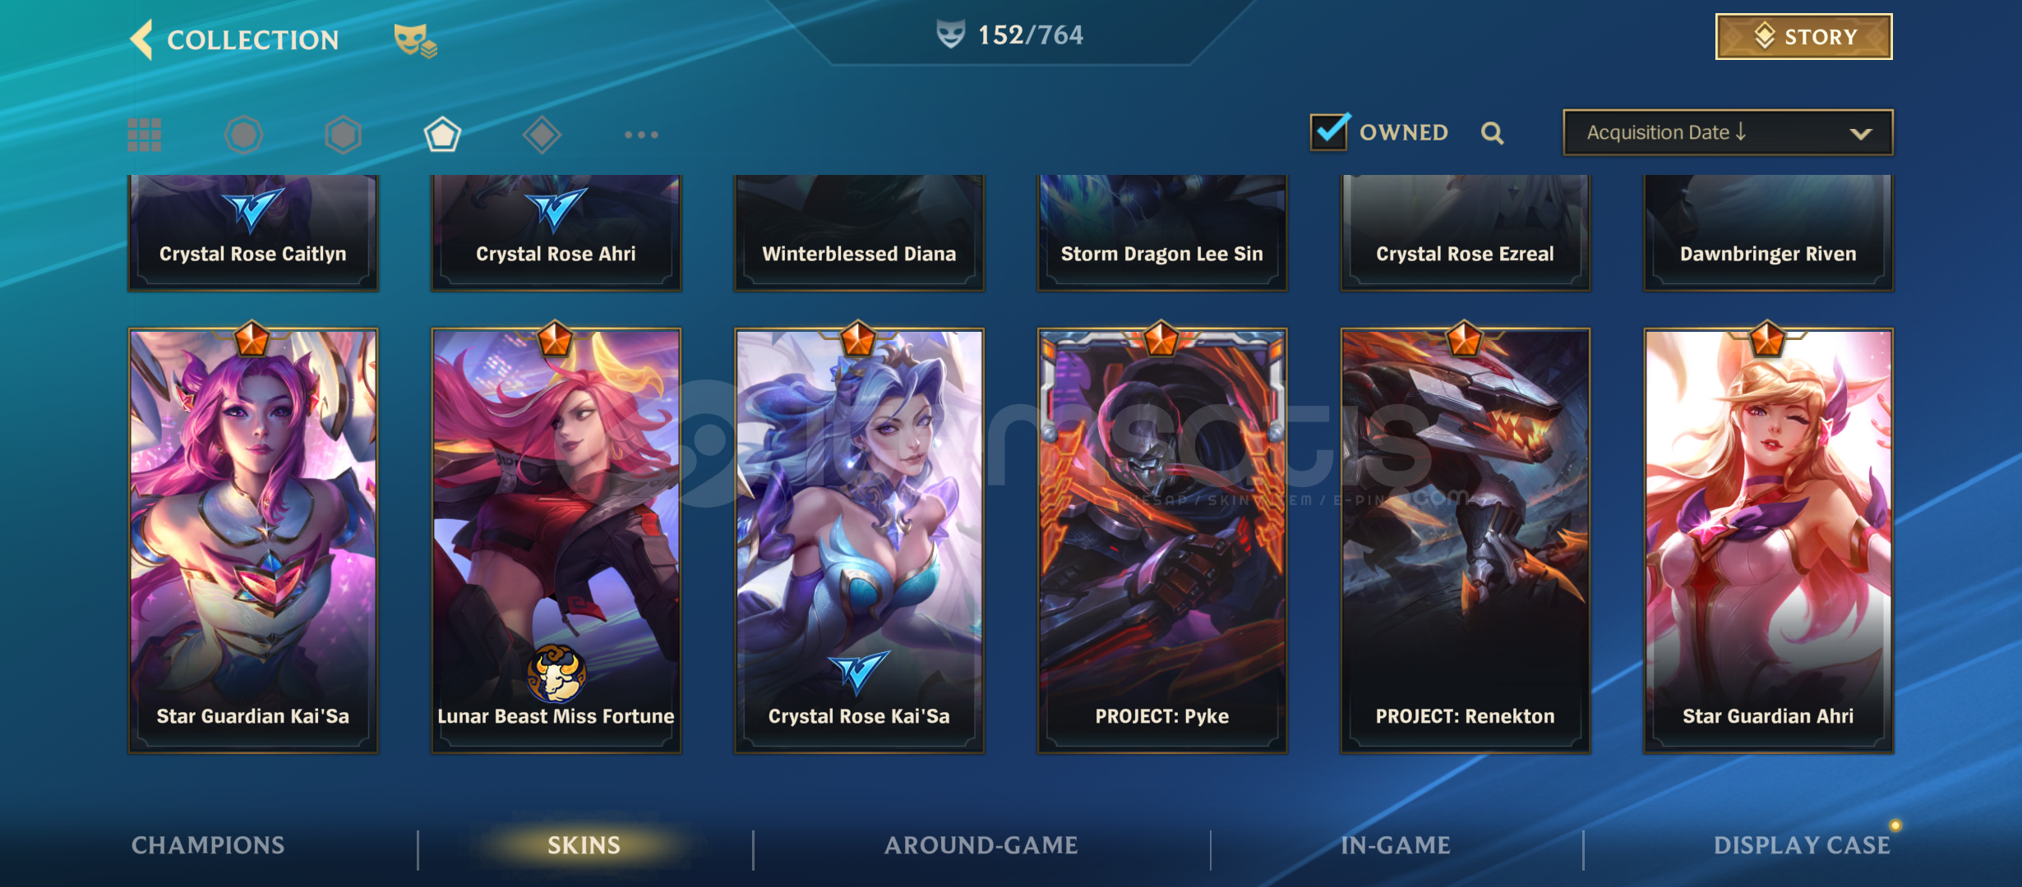Open the Around-Game tab

(981, 845)
